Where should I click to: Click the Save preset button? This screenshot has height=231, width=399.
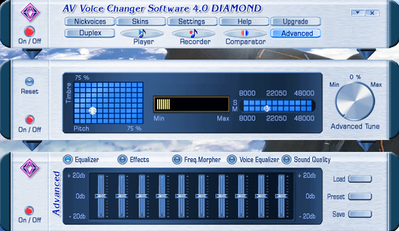tap(360, 214)
